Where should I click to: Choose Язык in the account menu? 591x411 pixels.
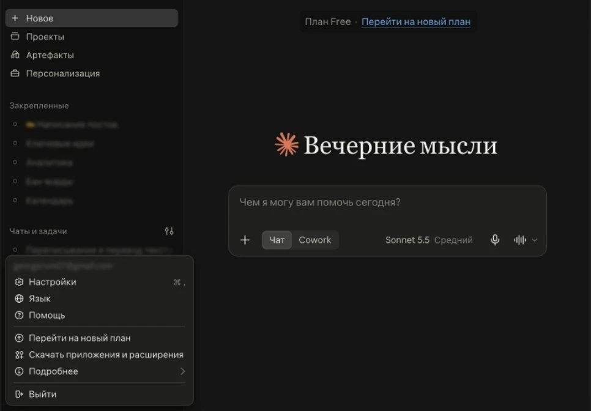pyautogui.click(x=100, y=298)
